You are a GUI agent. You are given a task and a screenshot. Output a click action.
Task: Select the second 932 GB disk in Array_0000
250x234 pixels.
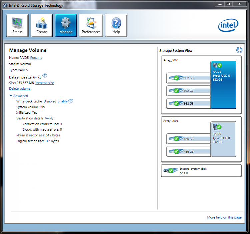coord(189,91)
